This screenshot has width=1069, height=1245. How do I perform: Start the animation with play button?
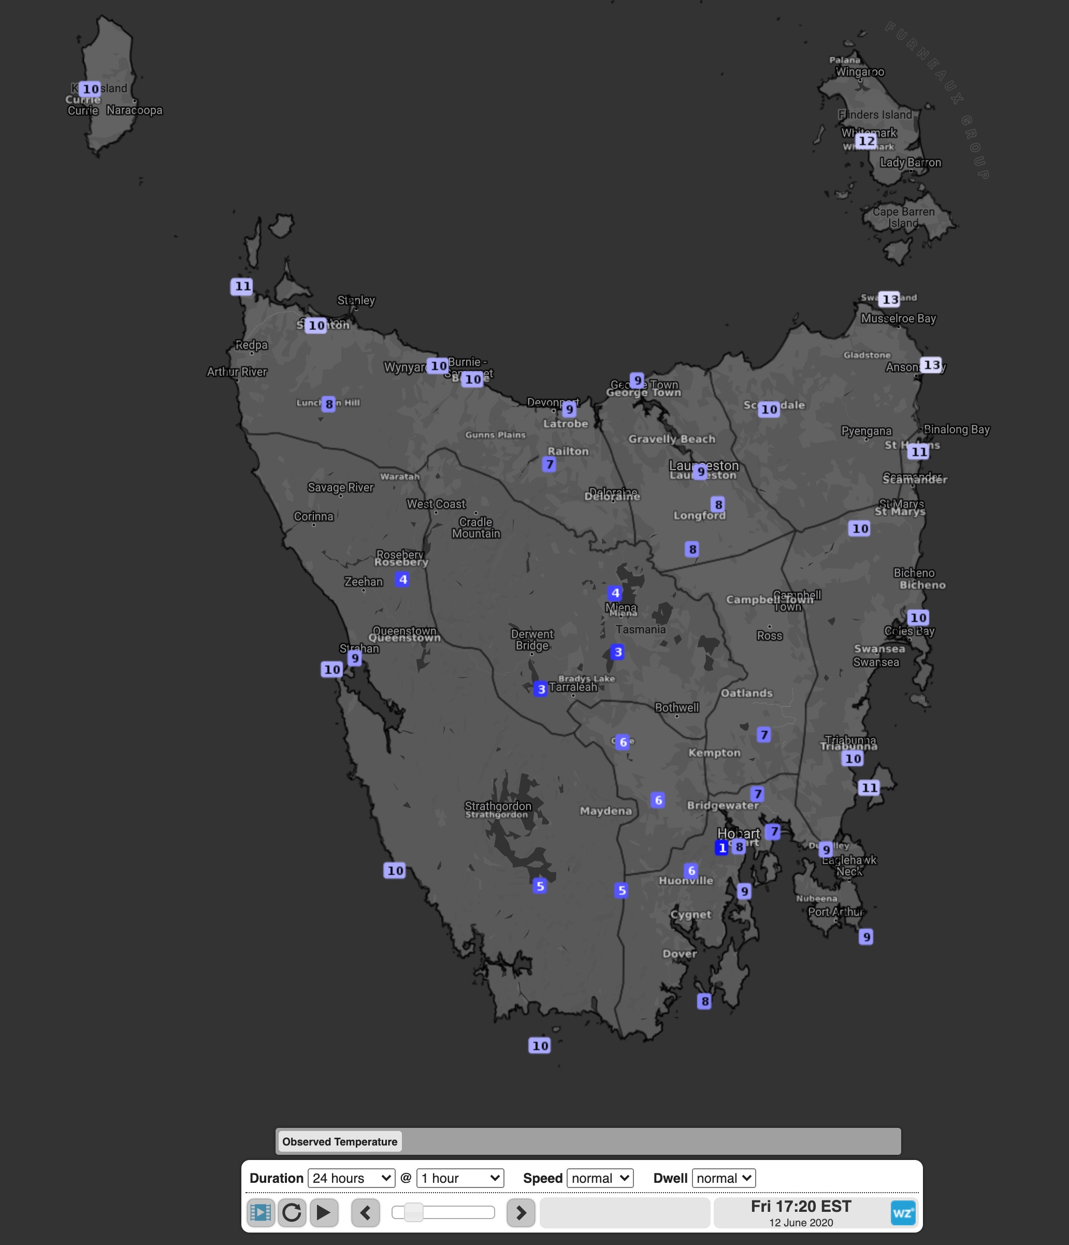click(x=323, y=1212)
